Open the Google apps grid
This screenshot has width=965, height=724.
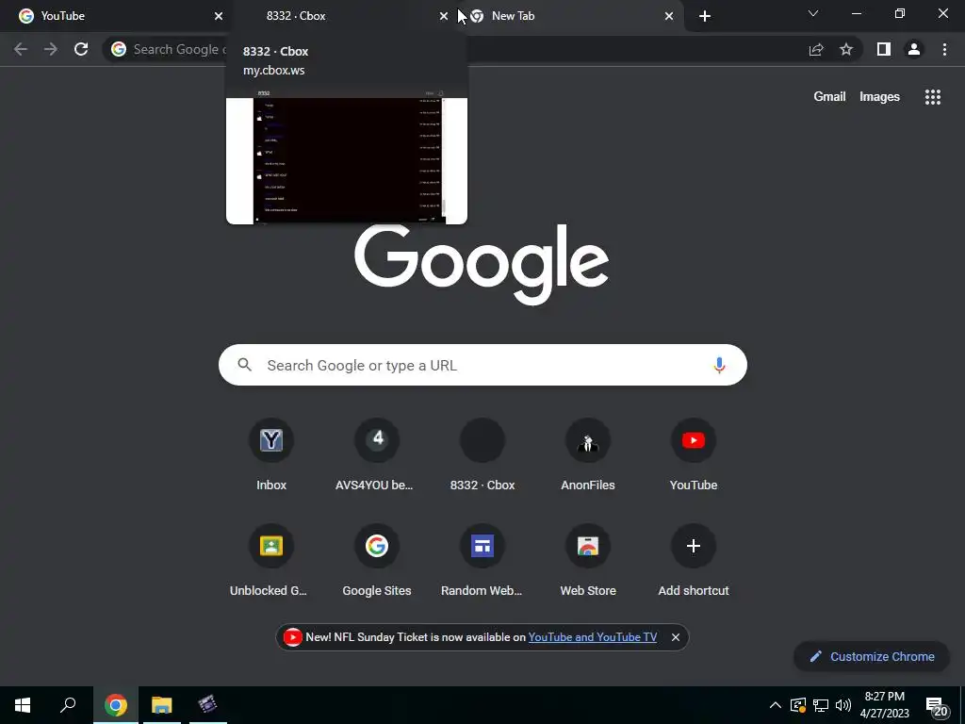coord(932,97)
